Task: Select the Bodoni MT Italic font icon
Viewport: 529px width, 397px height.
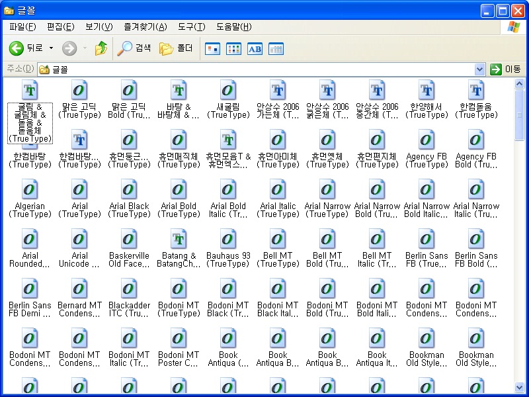Action: pyautogui.click(x=129, y=338)
